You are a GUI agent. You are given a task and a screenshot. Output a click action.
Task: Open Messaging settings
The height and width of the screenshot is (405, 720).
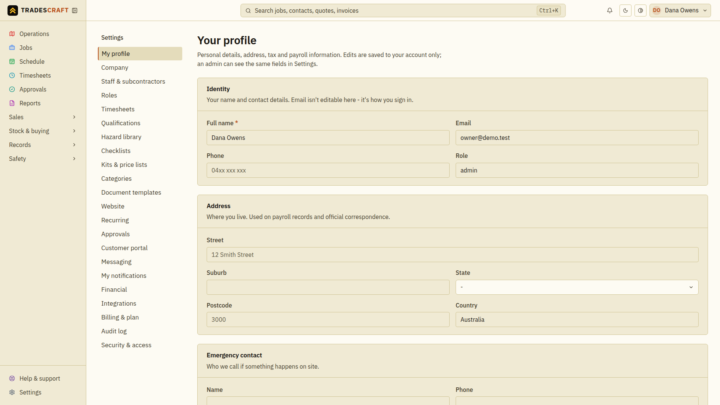coord(140,262)
